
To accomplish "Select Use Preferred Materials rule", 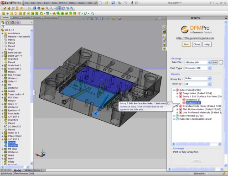I will 202,112.
